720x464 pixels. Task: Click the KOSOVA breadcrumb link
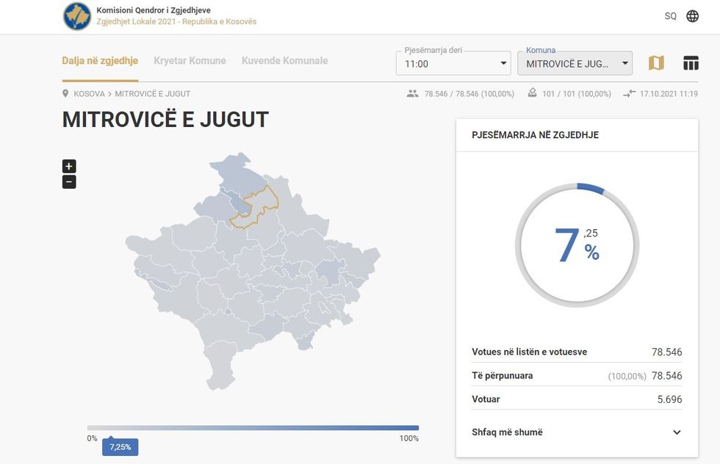pyautogui.click(x=90, y=94)
